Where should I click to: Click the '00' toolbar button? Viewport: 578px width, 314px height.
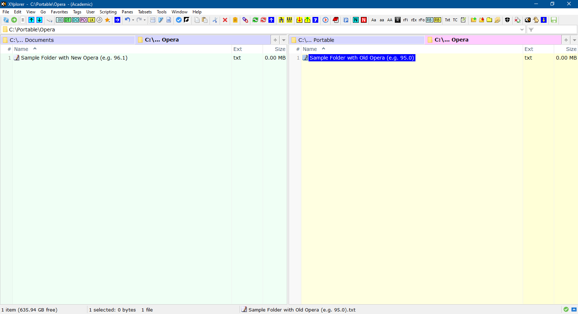60,20
